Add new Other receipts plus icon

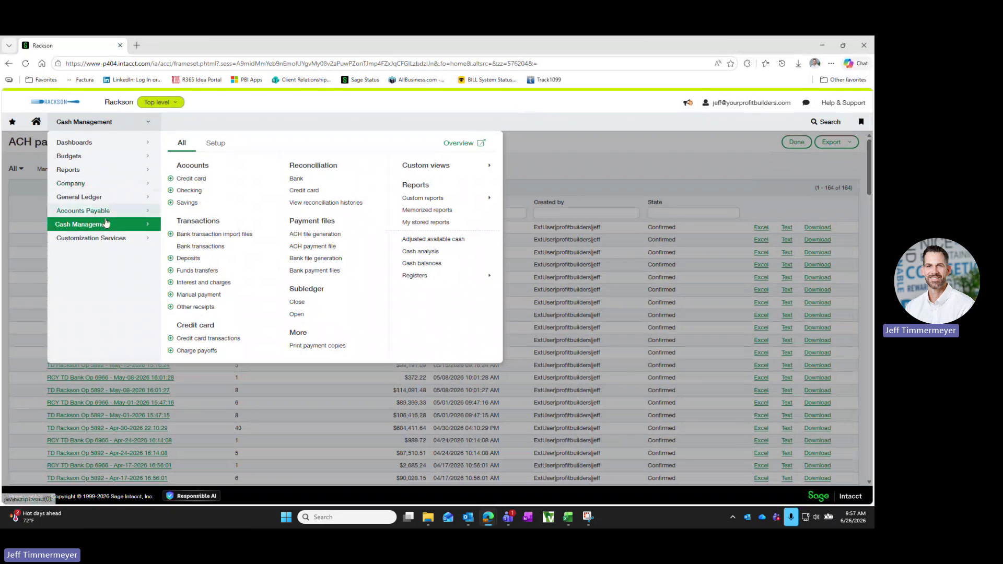click(x=170, y=307)
